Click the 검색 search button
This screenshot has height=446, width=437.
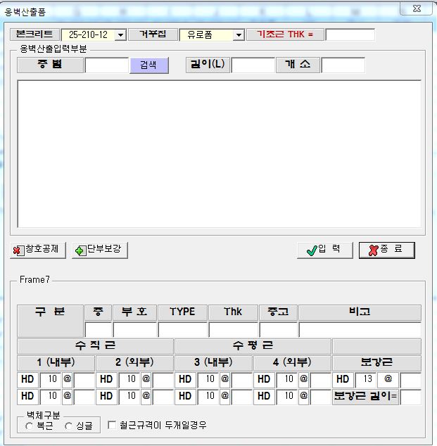pyautogui.click(x=149, y=65)
